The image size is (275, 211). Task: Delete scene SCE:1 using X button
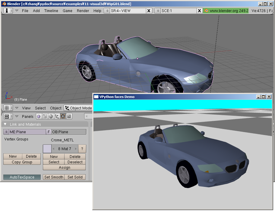pyautogui.click(x=199, y=11)
